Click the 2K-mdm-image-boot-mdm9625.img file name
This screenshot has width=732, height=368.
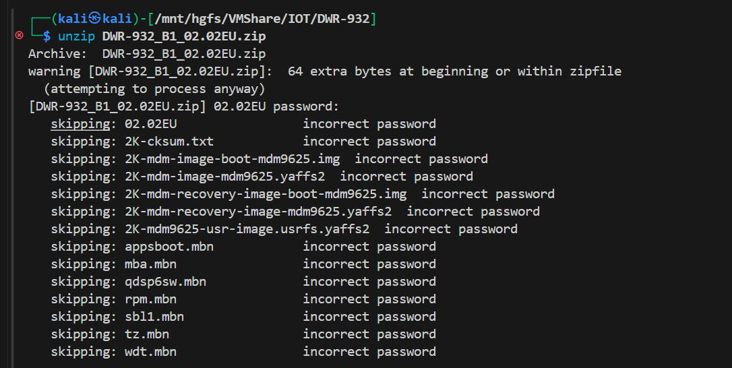(x=232, y=159)
